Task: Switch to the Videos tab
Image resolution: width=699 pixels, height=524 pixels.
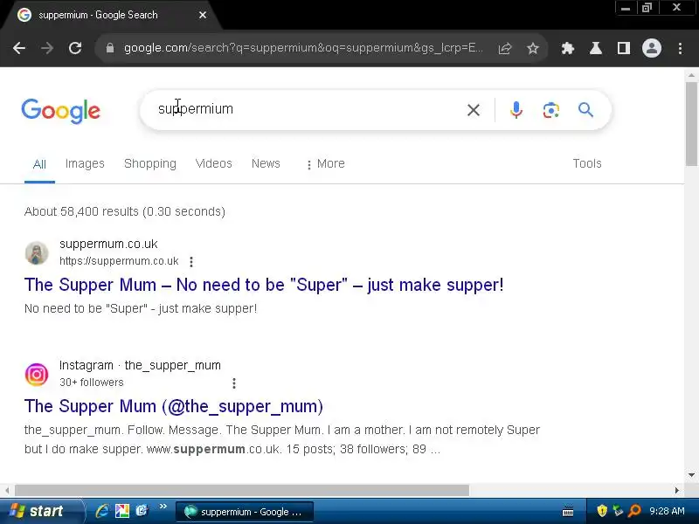Action: pyautogui.click(x=213, y=163)
